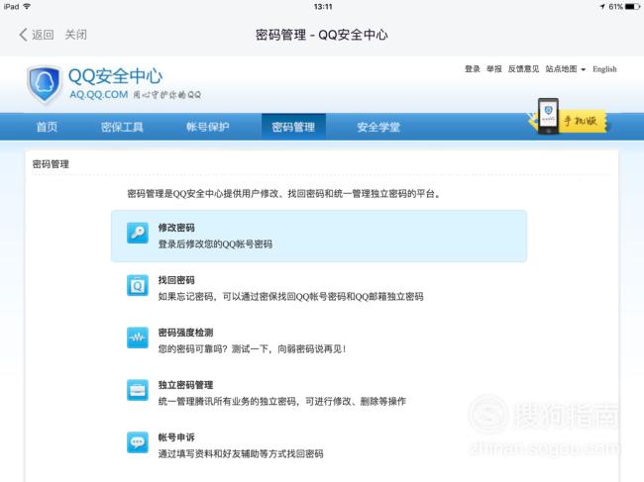Click text 登录后修改您的QQ帐号密码

[215, 244]
